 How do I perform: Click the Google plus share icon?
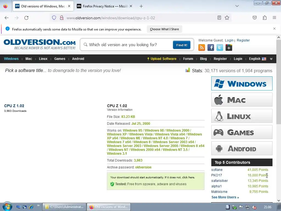tap(229, 48)
